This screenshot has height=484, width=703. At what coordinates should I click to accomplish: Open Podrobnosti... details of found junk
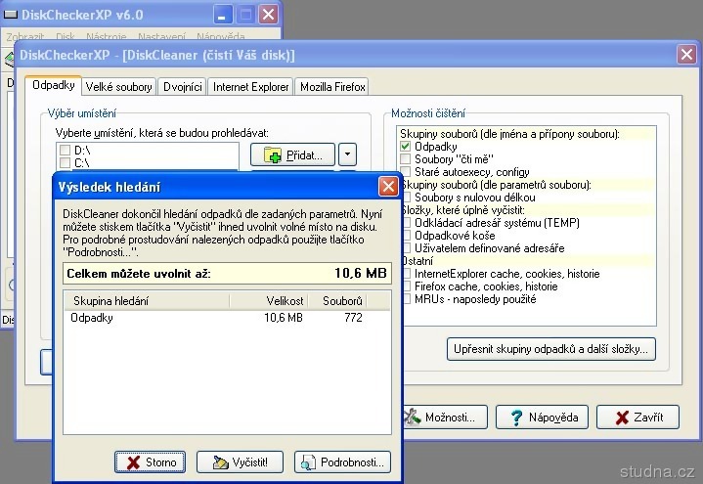click(x=343, y=462)
